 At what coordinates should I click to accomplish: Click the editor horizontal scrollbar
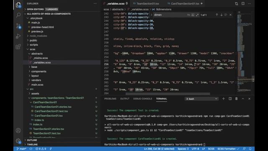[168, 94]
